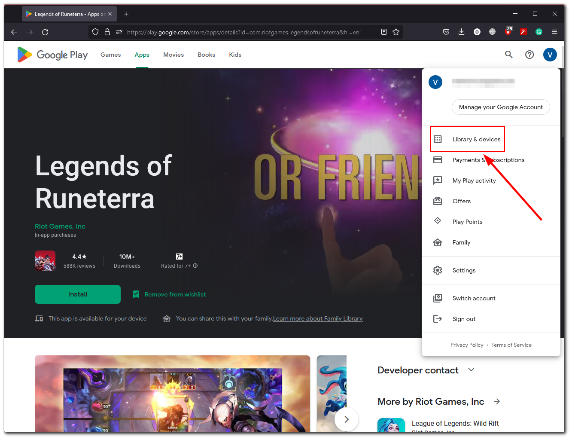Go back with the browser back arrow

[x=14, y=32]
